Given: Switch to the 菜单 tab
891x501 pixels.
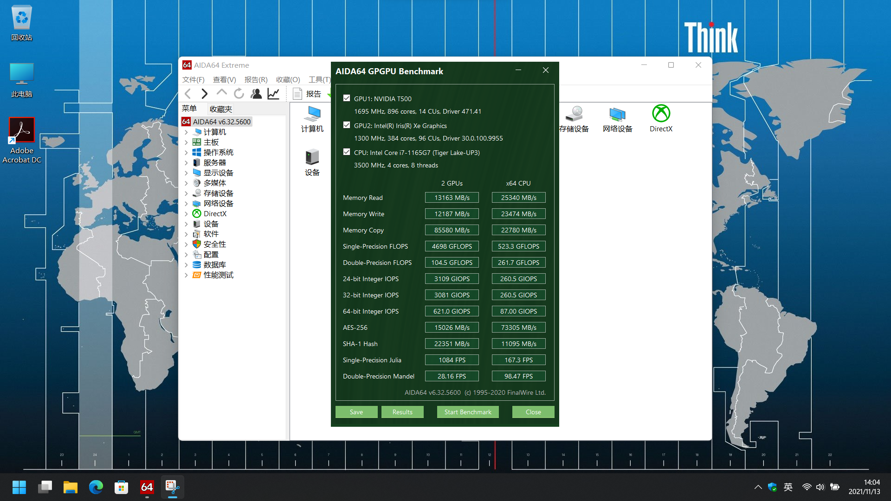Looking at the screenshot, I should pyautogui.click(x=189, y=109).
